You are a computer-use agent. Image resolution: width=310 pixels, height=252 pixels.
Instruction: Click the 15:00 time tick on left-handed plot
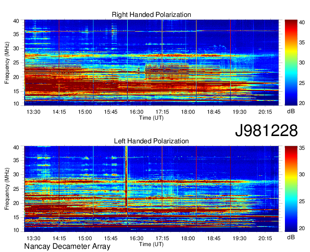[x=85, y=238]
